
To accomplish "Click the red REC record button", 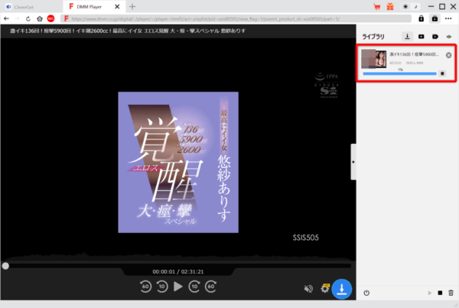I will point(50,18).
